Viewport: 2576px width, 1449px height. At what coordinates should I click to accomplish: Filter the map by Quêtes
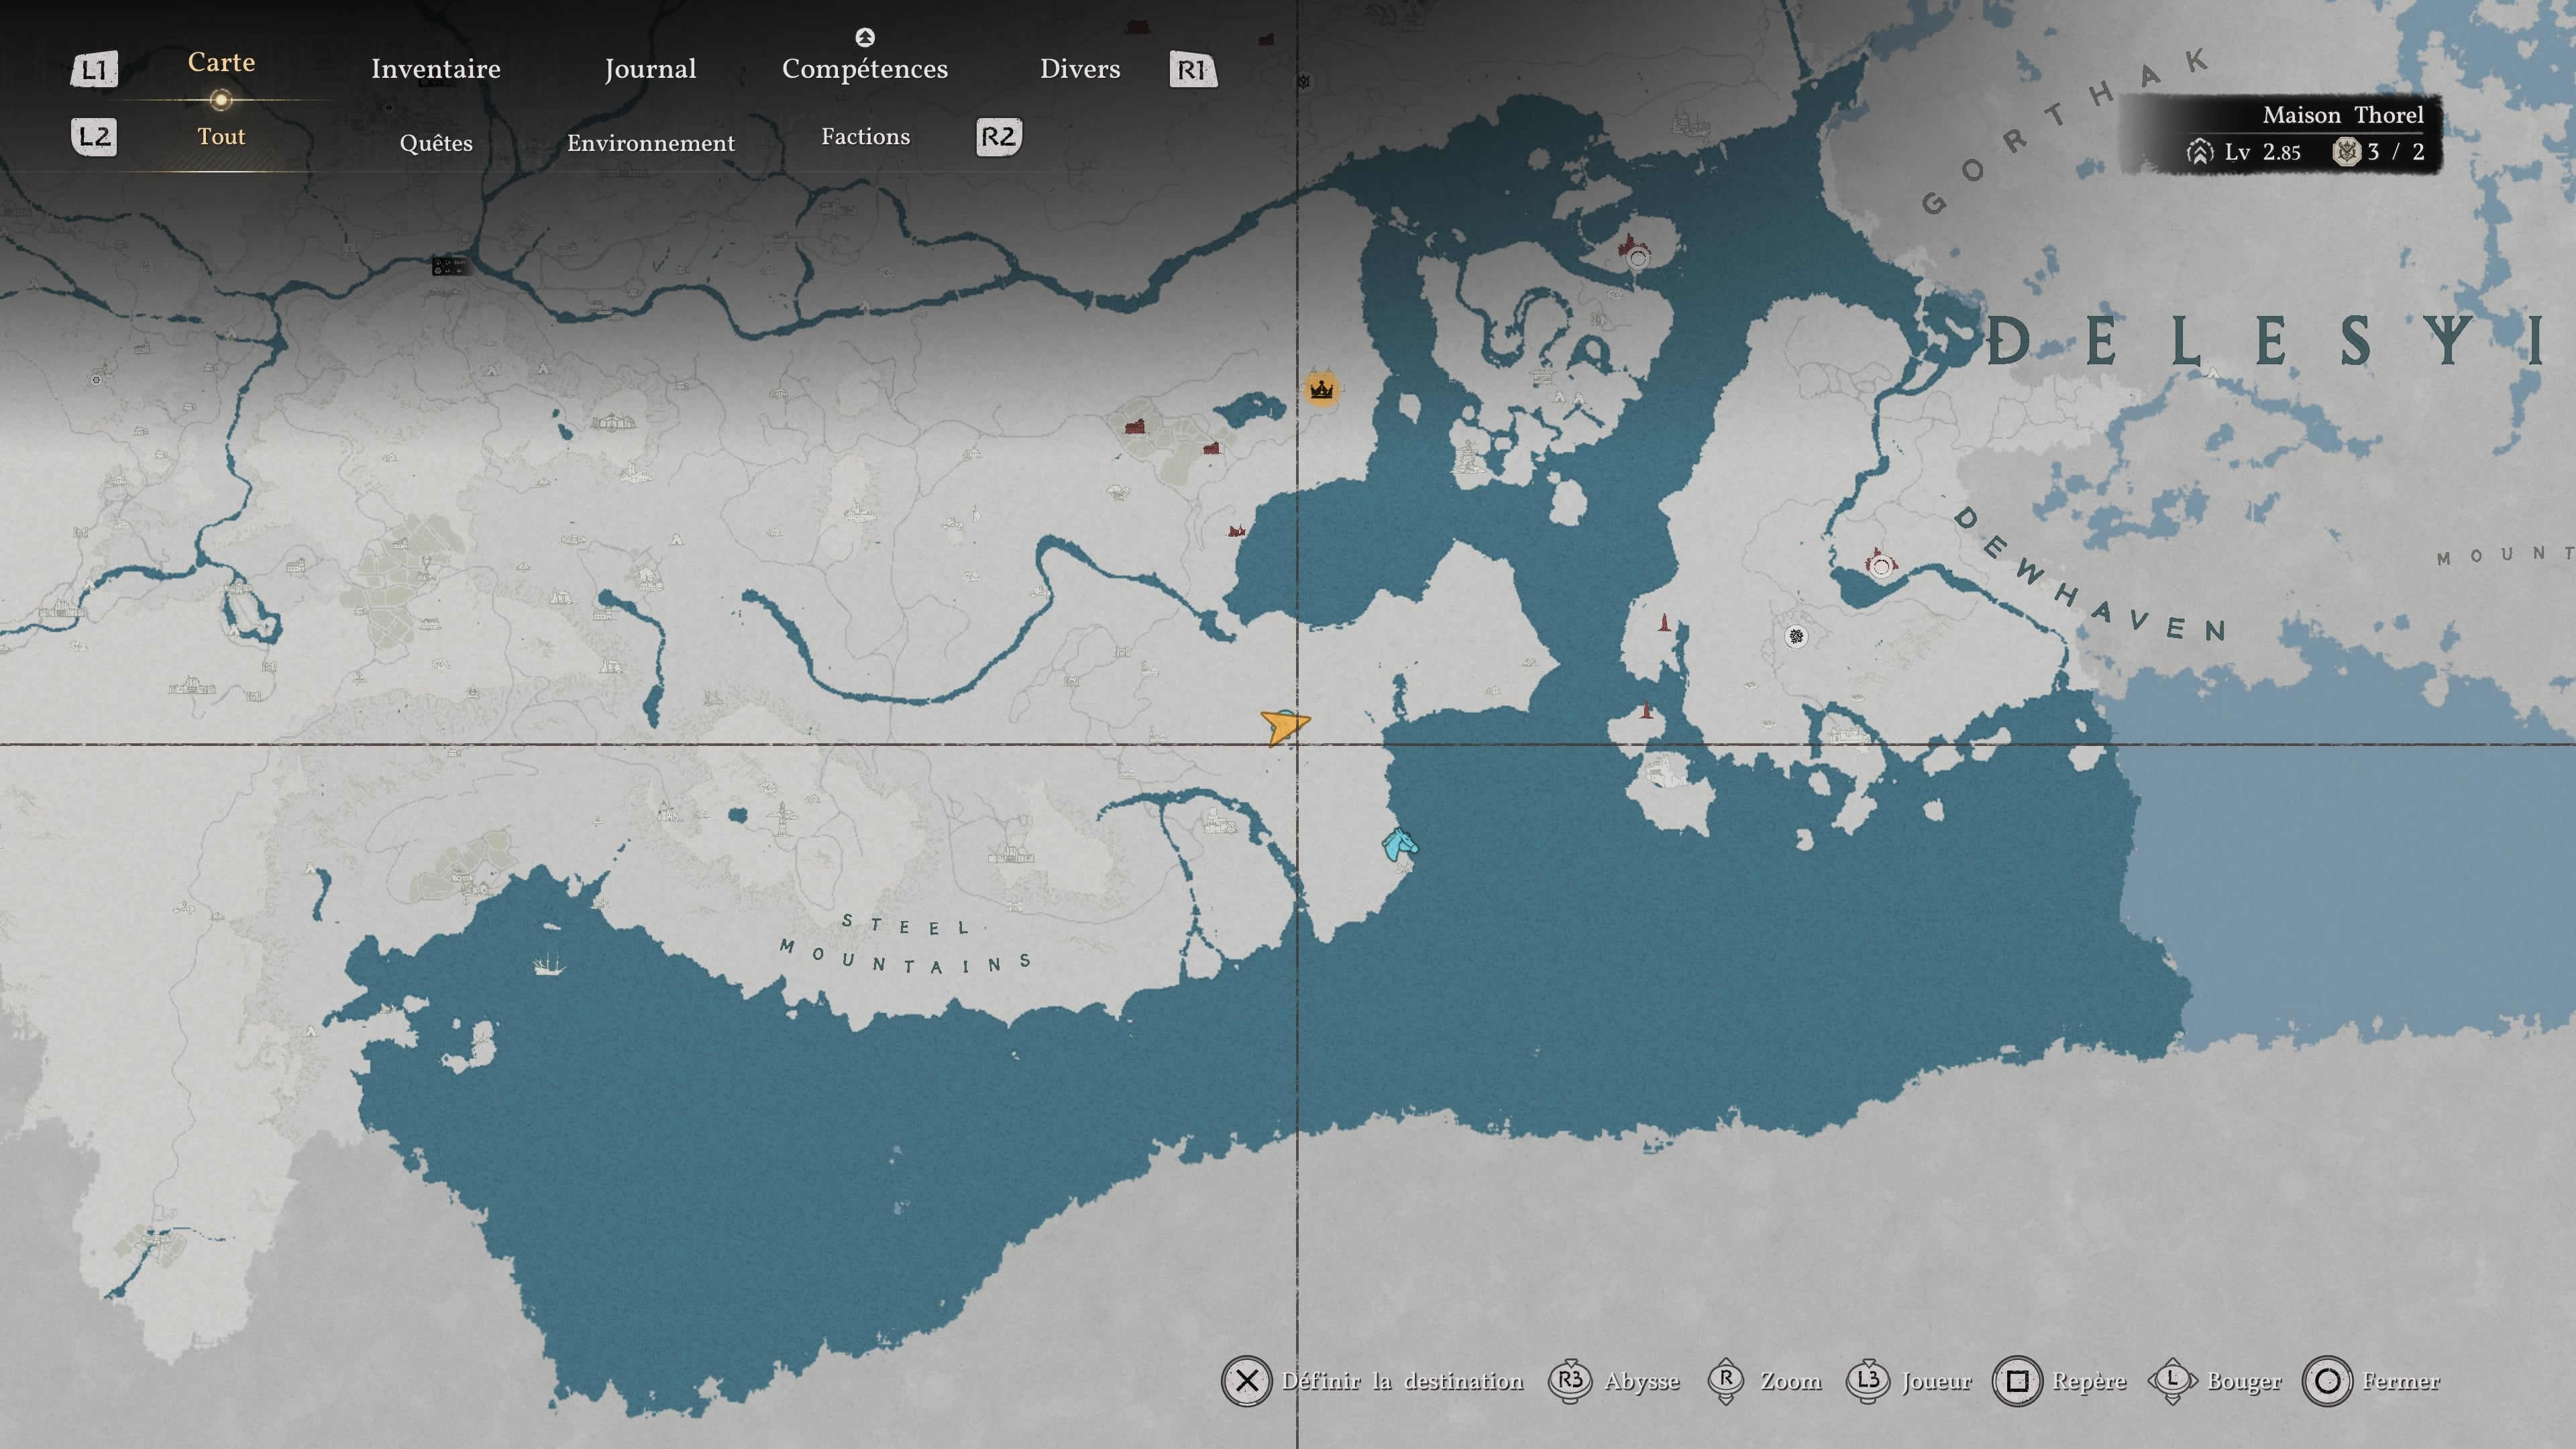point(436,143)
